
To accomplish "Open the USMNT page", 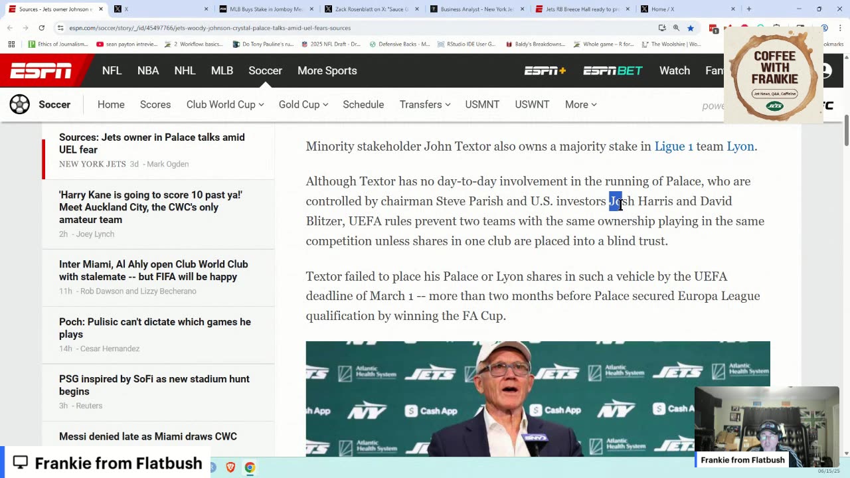I will pos(482,104).
